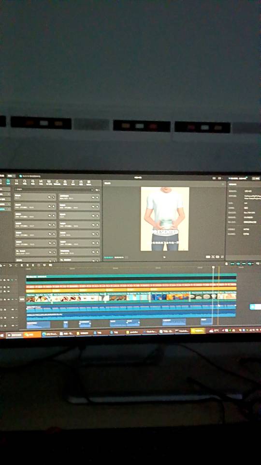Open the preview panel hamburger menu

point(222,184)
